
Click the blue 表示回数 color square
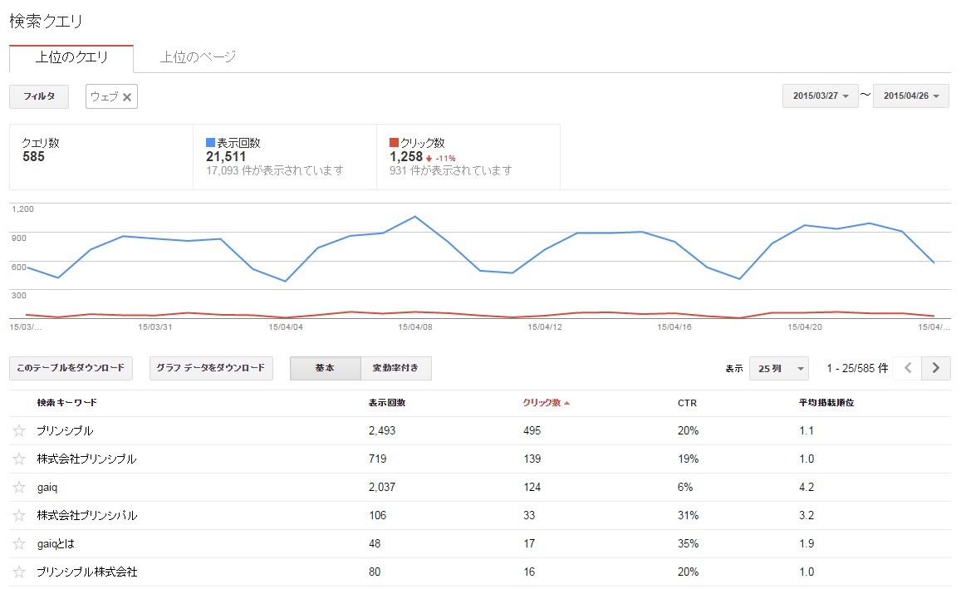(x=210, y=143)
